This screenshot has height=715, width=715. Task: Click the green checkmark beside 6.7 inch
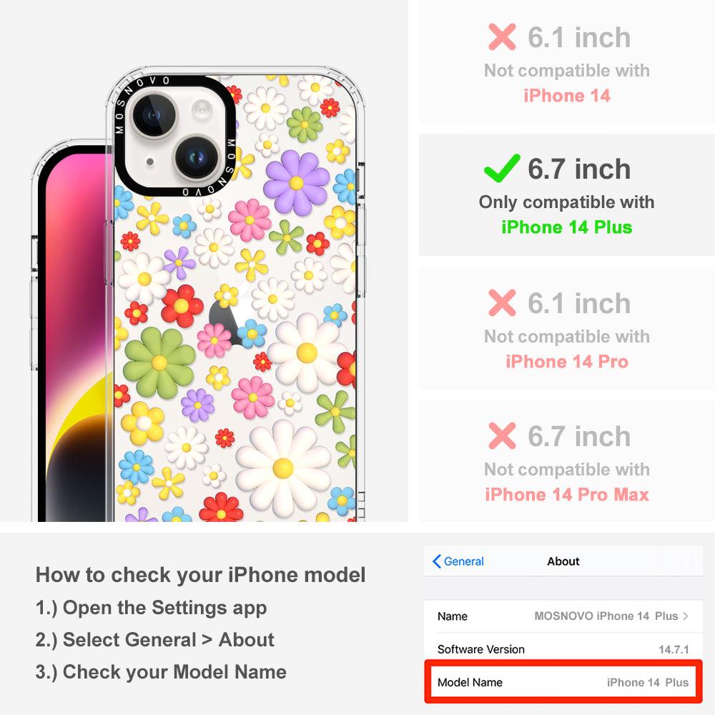502,168
